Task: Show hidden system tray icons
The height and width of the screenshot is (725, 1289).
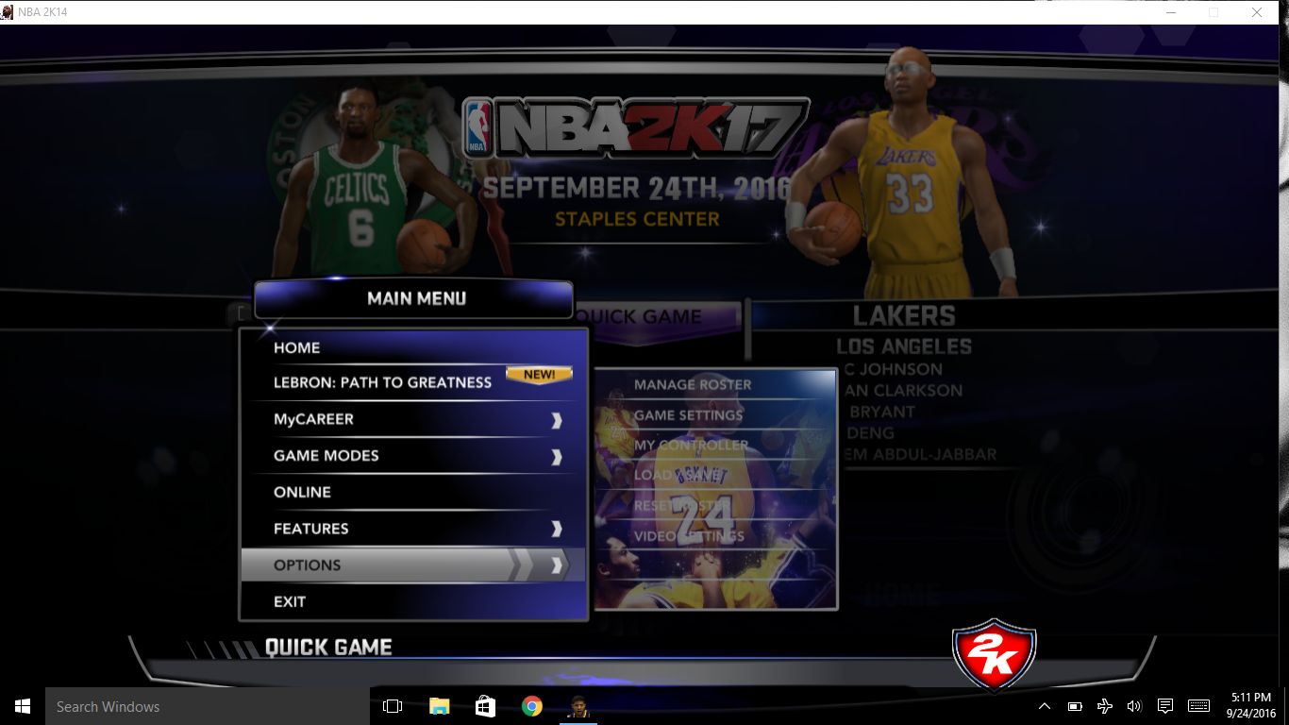Action: click(x=1045, y=706)
